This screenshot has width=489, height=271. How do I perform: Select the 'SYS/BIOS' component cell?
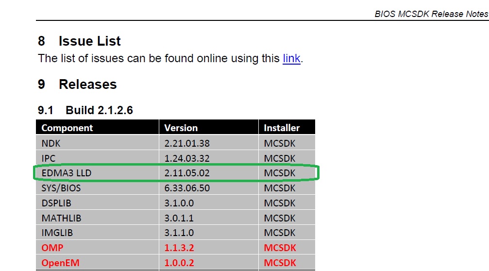97,188
